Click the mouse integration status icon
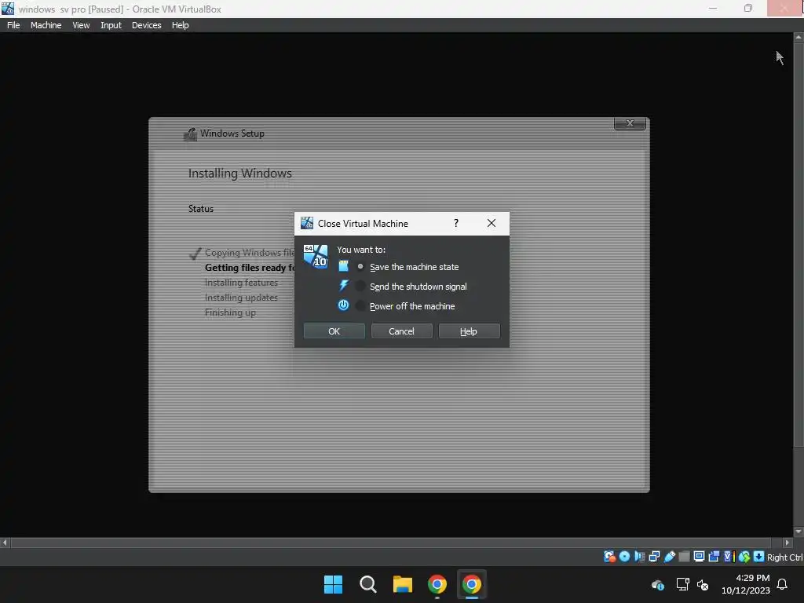The width and height of the screenshot is (804, 603). pos(744,557)
